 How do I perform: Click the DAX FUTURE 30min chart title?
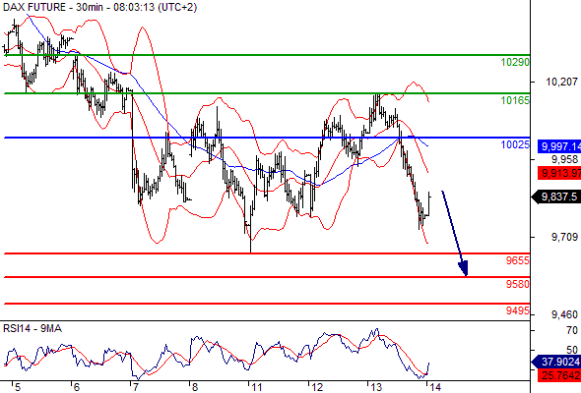click(x=100, y=7)
